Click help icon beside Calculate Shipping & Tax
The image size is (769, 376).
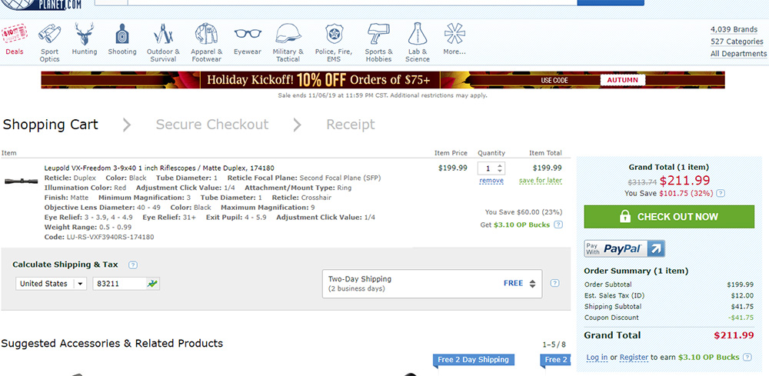(x=132, y=265)
